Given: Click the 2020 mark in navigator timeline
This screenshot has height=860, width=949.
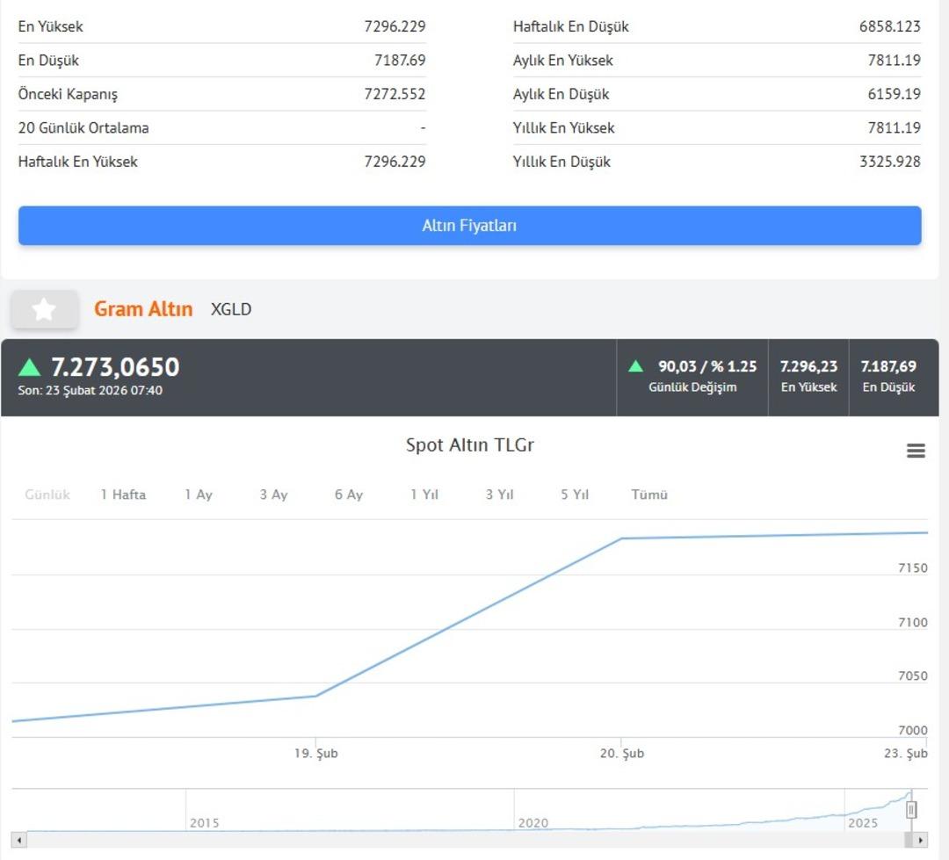Looking at the screenshot, I should point(532,823).
